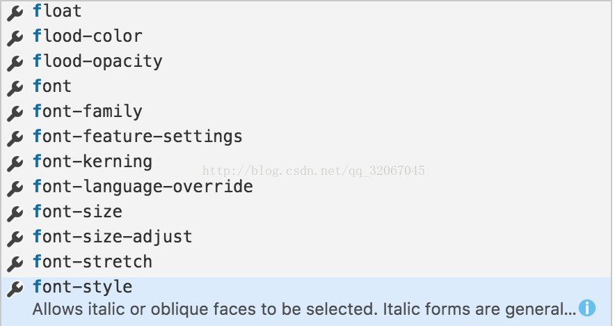This screenshot has width=615, height=326.
Task: Open the blue info icon for font-style
Action: (x=587, y=308)
